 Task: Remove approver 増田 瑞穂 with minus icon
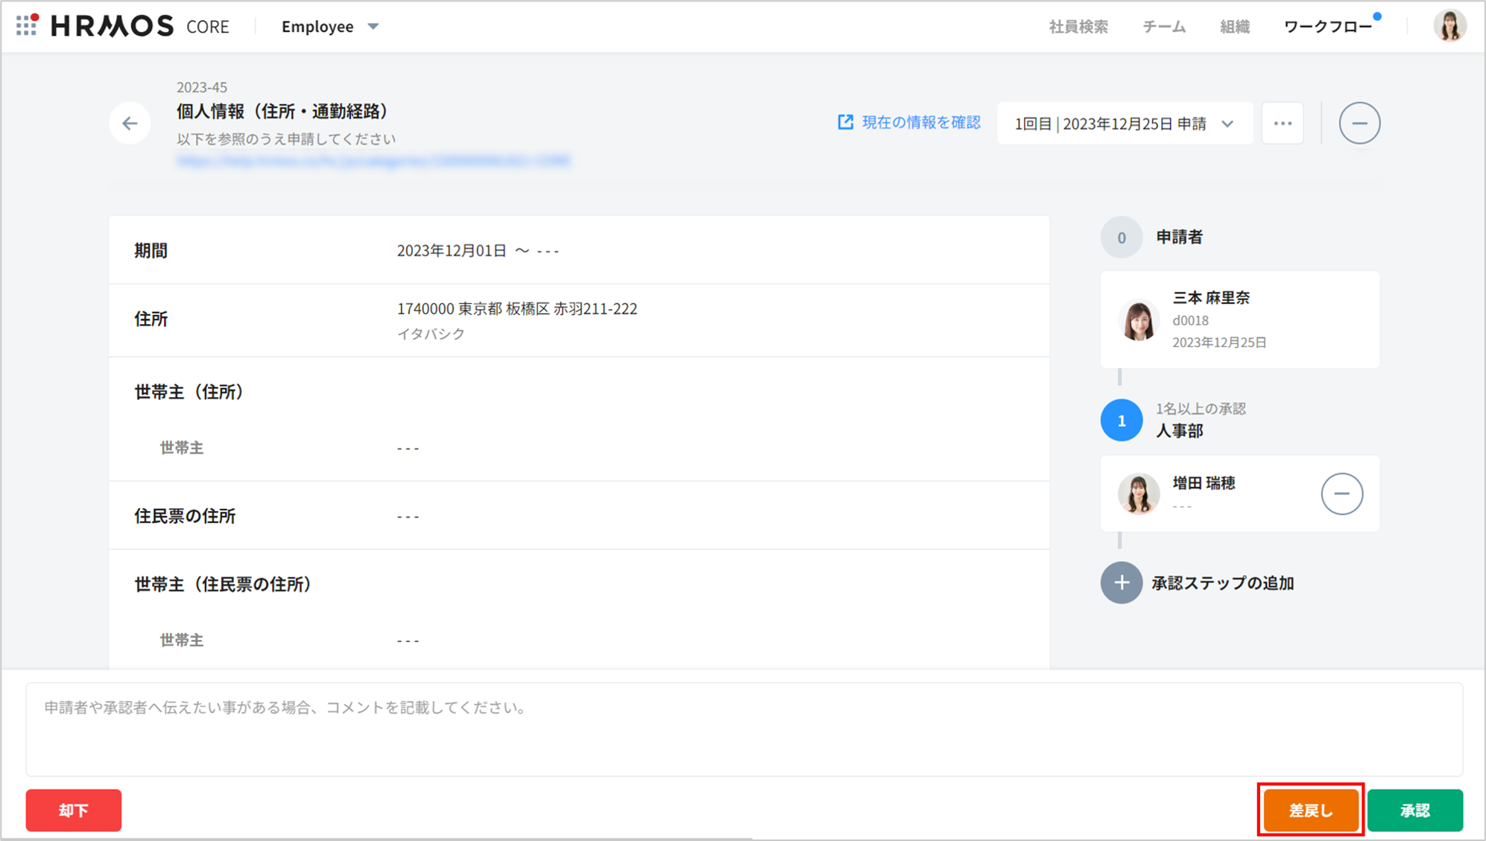coord(1341,493)
